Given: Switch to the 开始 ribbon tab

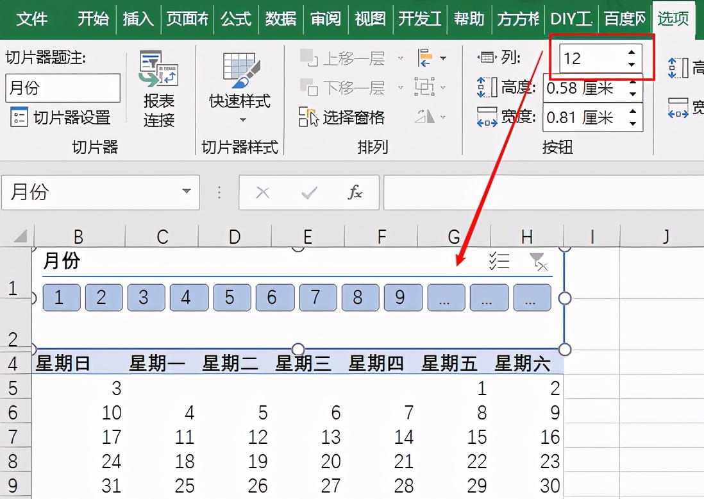Looking at the screenshot, I should click(x=94, y=19).
